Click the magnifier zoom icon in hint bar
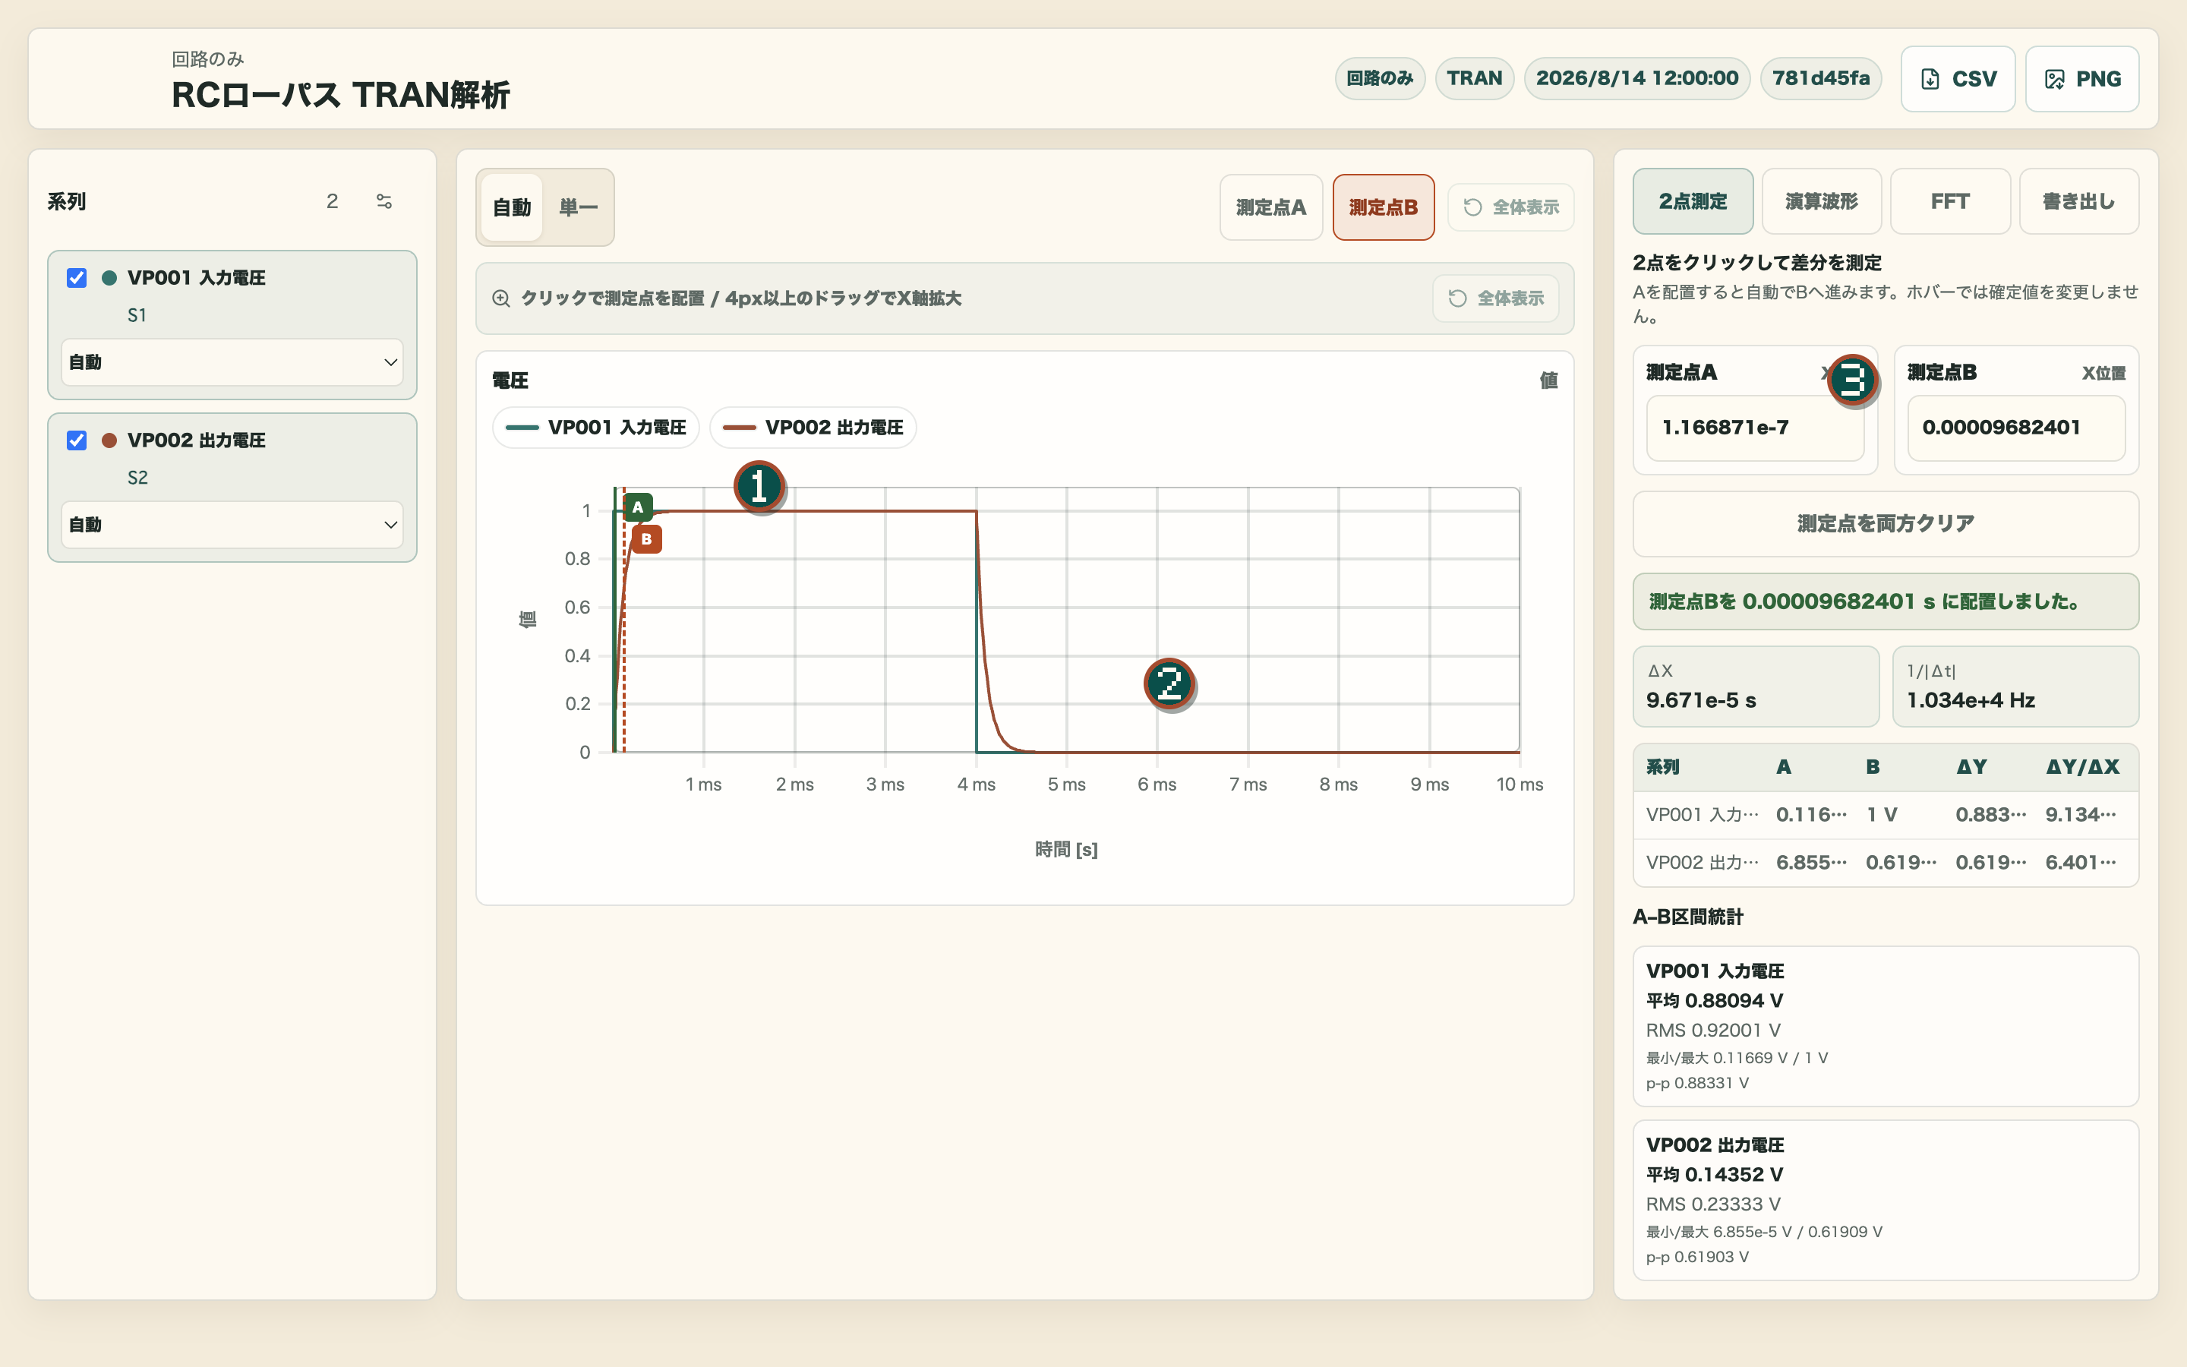The height and width of the screenshot is (1367, 2187). pyautogui.click(x=500, y=298)
